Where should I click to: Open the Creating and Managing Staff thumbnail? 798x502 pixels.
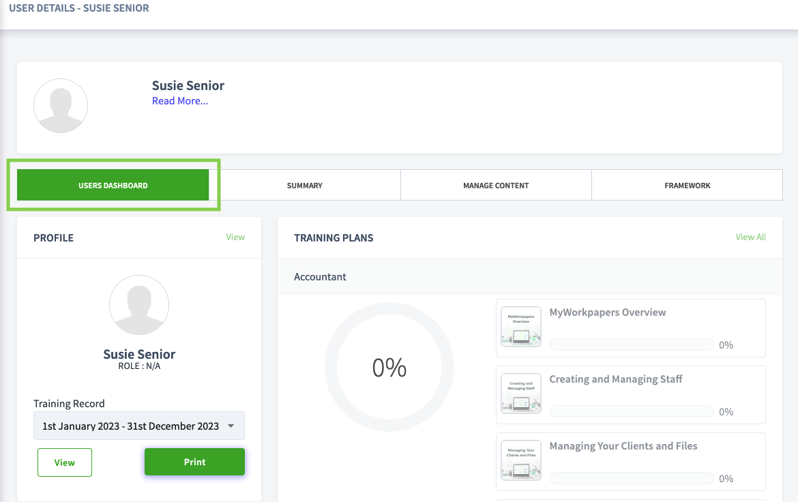click(520, 393)
